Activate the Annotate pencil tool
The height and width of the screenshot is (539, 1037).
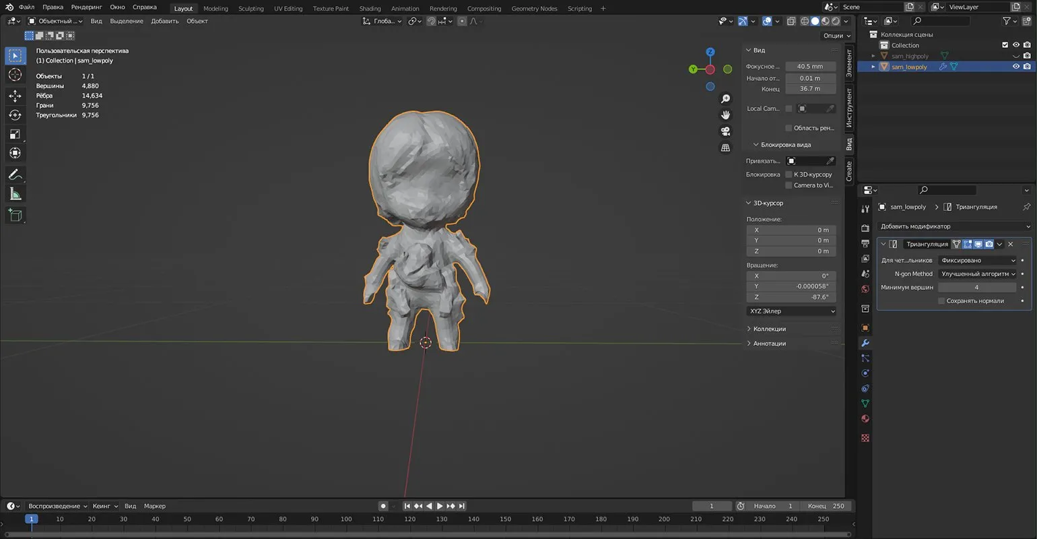coord(15,175)
